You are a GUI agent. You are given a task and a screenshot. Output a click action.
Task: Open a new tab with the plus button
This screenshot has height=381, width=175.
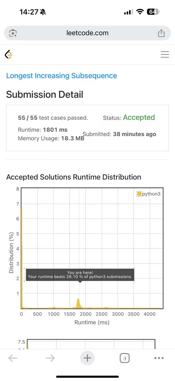pos(87,358)
